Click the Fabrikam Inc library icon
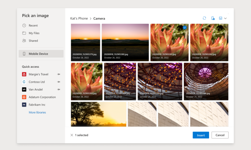Viewport: 251px width, 150px height. point(24,105)
